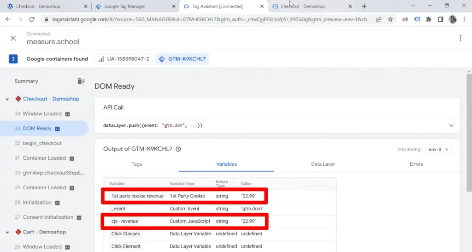Clear the Summary event list icon
This screenshot has width=472, height=252.
[81, 81]
